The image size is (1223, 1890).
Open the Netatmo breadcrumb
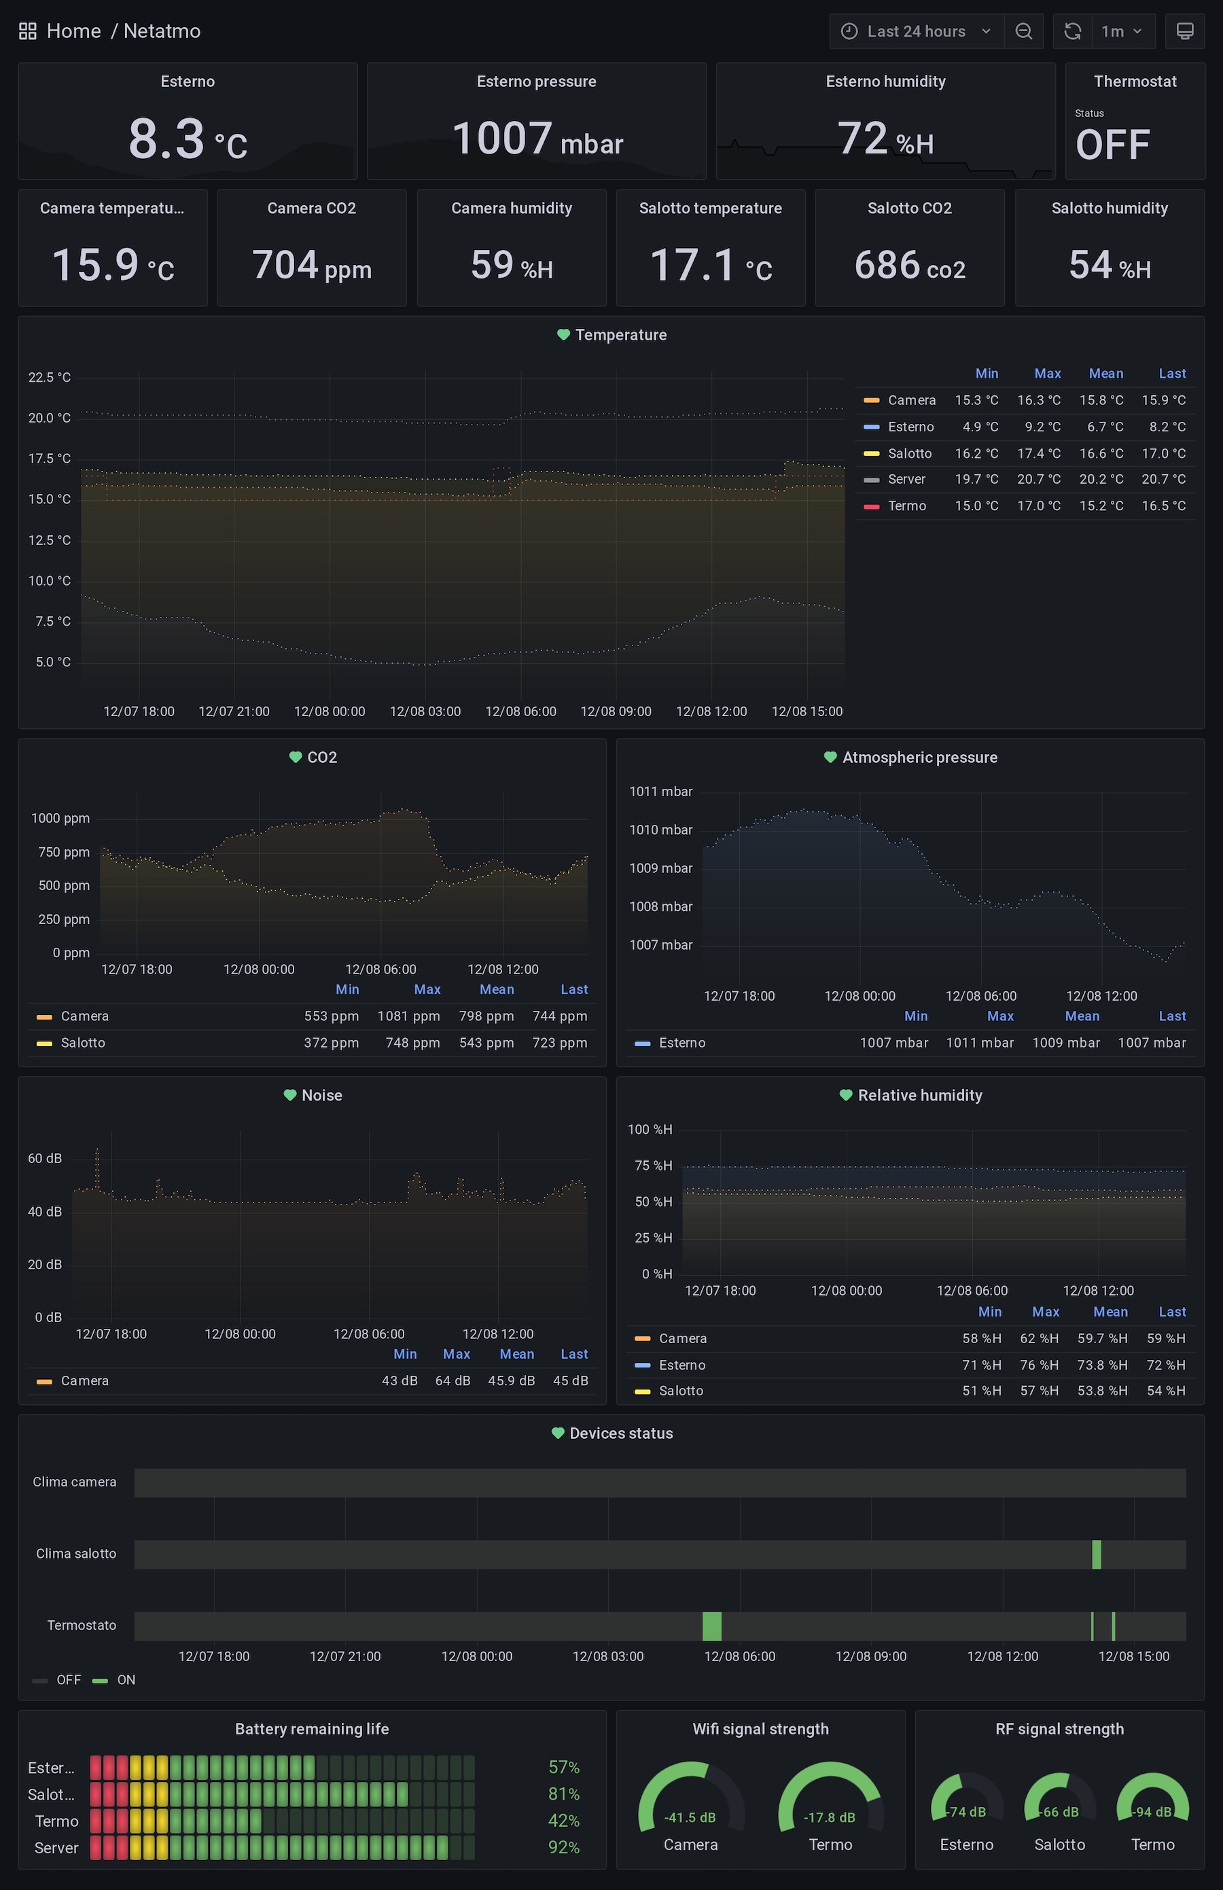coord(162,31)
